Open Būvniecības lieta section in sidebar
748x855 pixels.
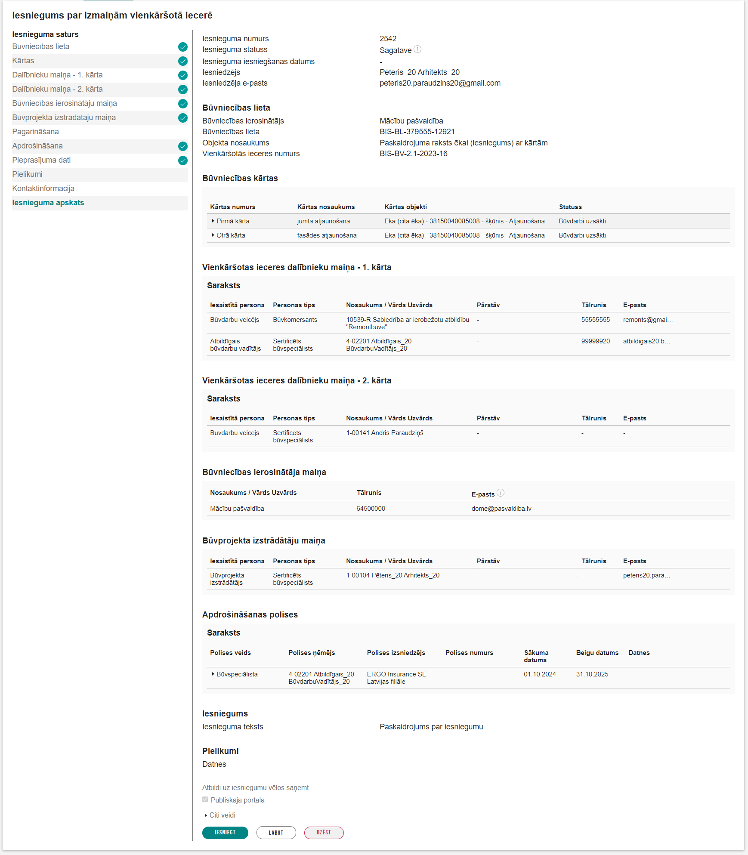[x=41, y=46]
